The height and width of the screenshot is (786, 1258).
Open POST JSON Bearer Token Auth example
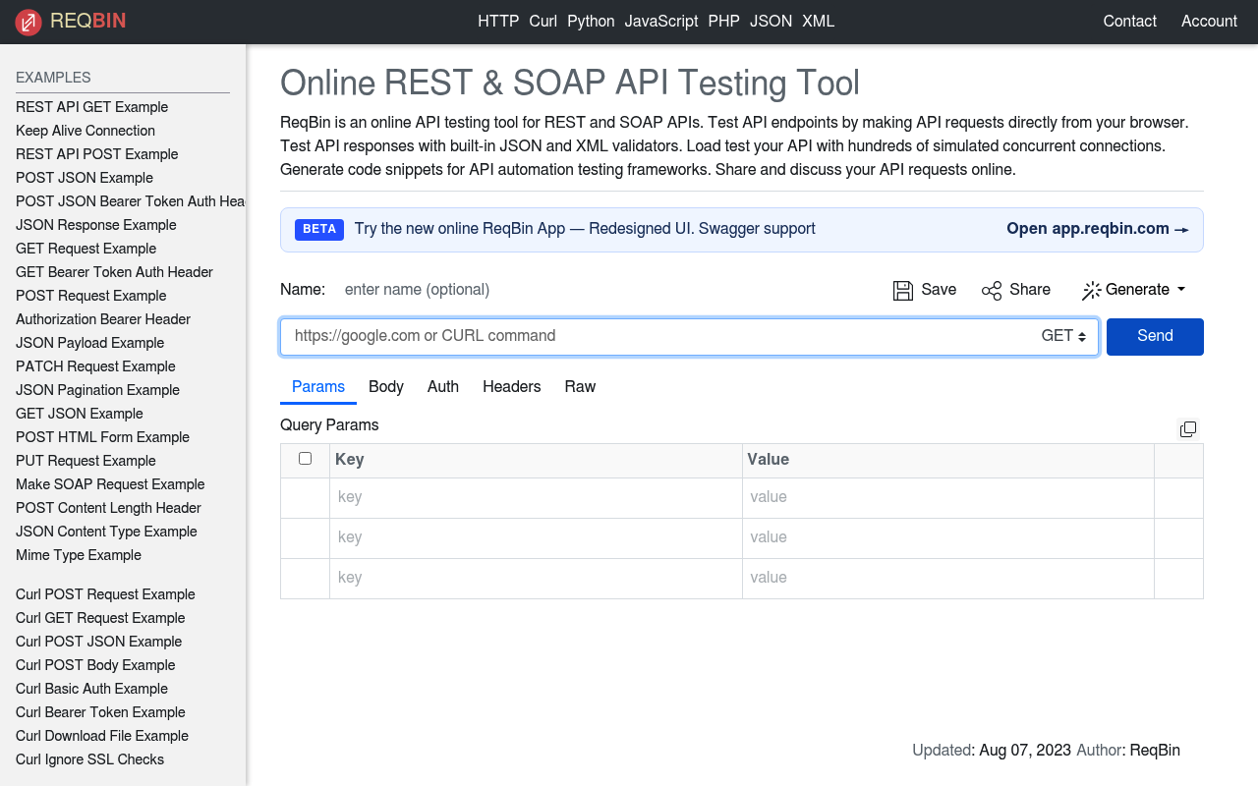(131, 201)
